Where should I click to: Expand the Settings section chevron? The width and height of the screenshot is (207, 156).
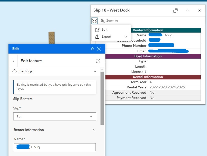[x=95, y=71]
